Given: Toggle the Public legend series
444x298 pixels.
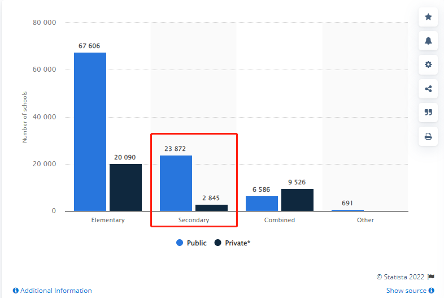Looking at the screenshot, I should coord(191,243).
